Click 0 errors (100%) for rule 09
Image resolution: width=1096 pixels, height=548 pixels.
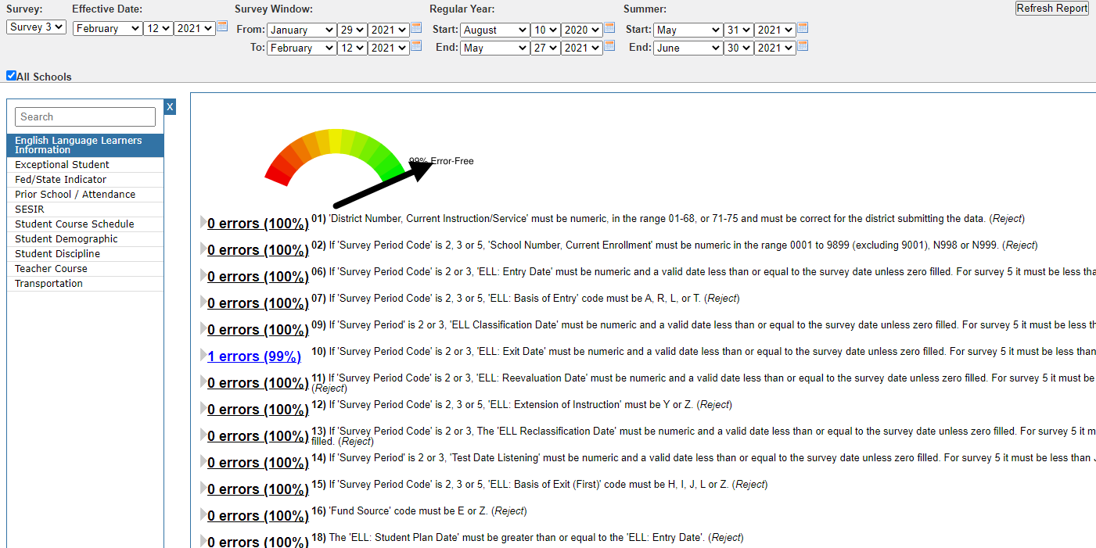pos(257,330)
